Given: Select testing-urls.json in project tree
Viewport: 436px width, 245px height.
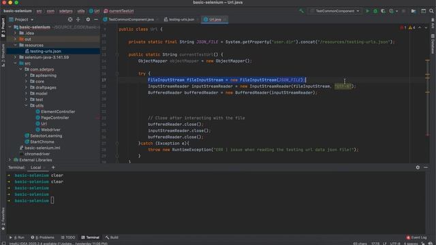Looking at the screenshot, I should click(x=46, y=51).
